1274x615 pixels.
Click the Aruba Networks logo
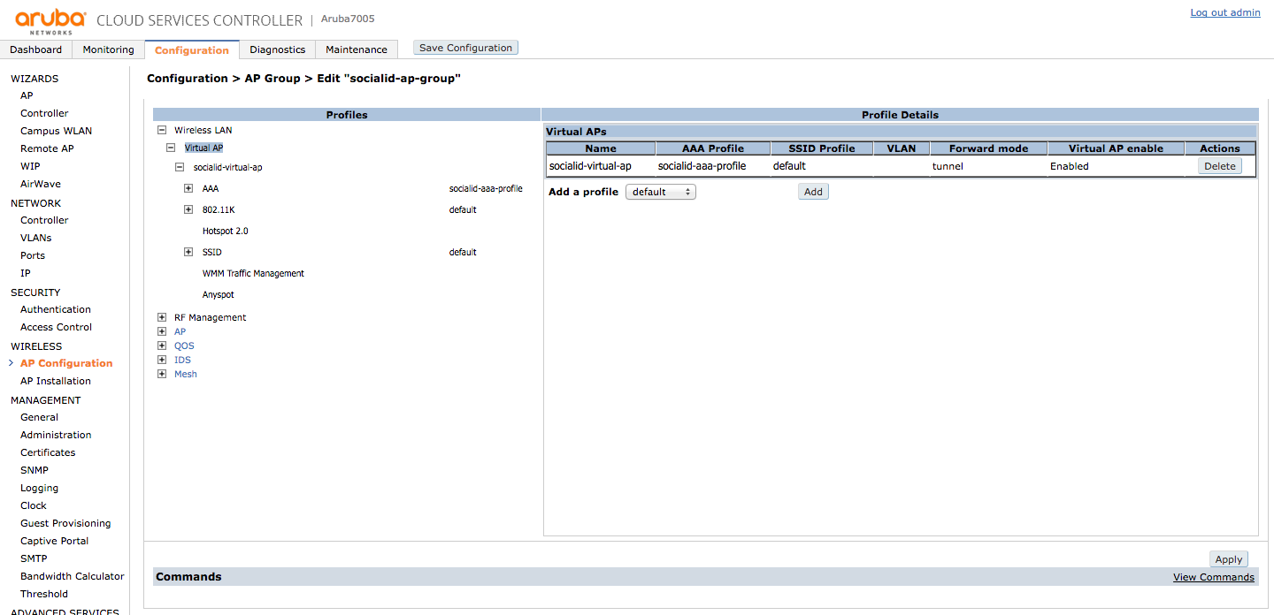(50, 20)
